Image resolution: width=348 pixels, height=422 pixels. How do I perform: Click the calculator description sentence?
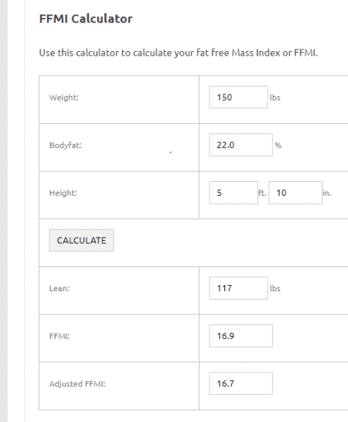click(179, 53)
